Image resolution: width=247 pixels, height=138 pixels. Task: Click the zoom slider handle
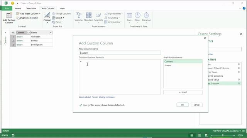pos(223,135)
